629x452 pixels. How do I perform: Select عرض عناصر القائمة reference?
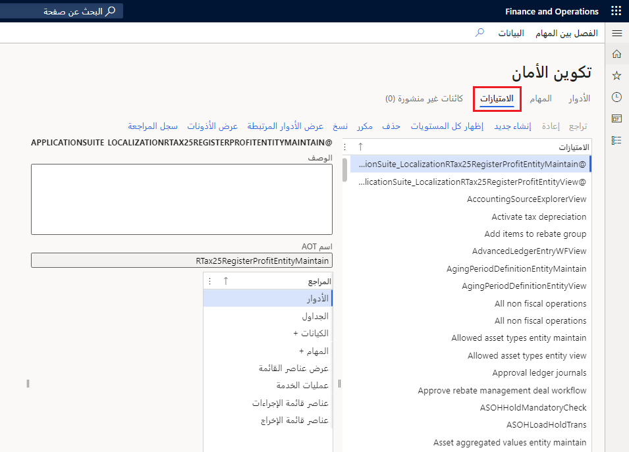coord(267,368)
